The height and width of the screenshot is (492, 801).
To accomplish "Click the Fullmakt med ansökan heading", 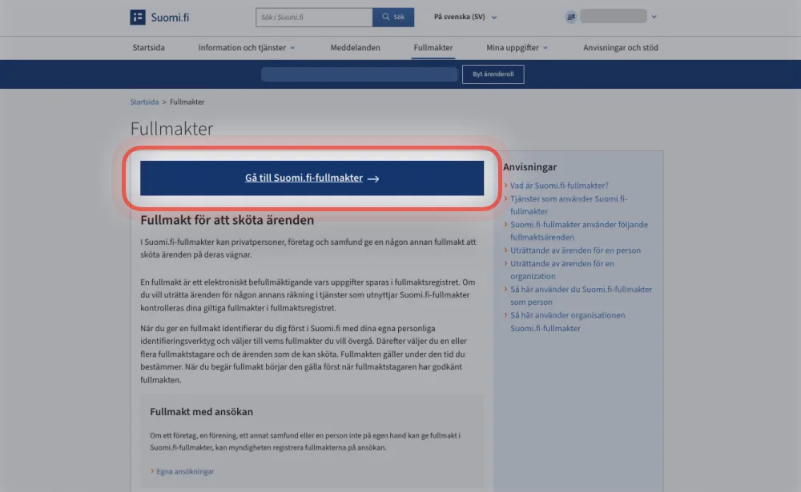I will pos(201,411).
